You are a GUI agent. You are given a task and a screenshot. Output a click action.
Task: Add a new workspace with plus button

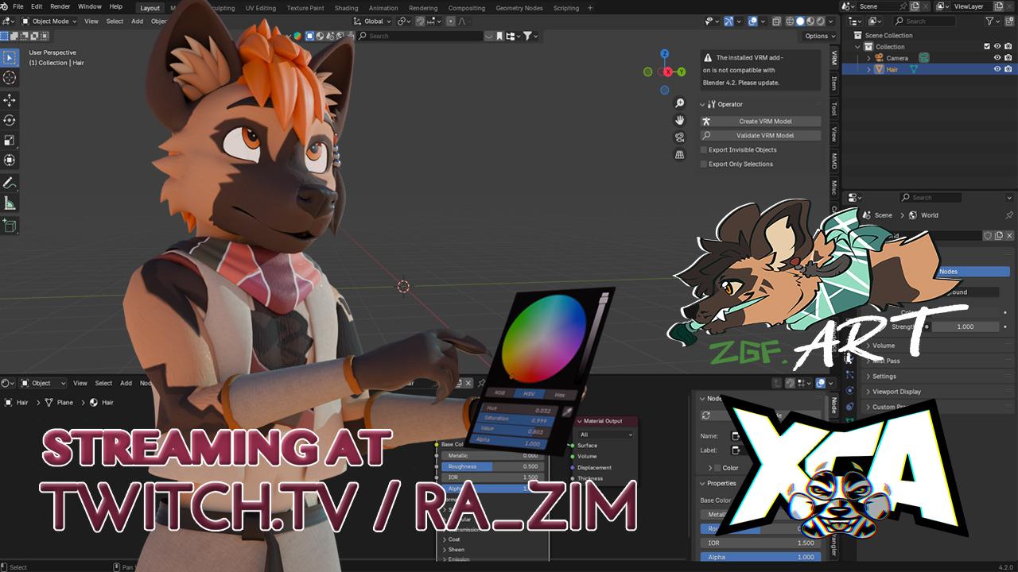click(x=590, y=8)
